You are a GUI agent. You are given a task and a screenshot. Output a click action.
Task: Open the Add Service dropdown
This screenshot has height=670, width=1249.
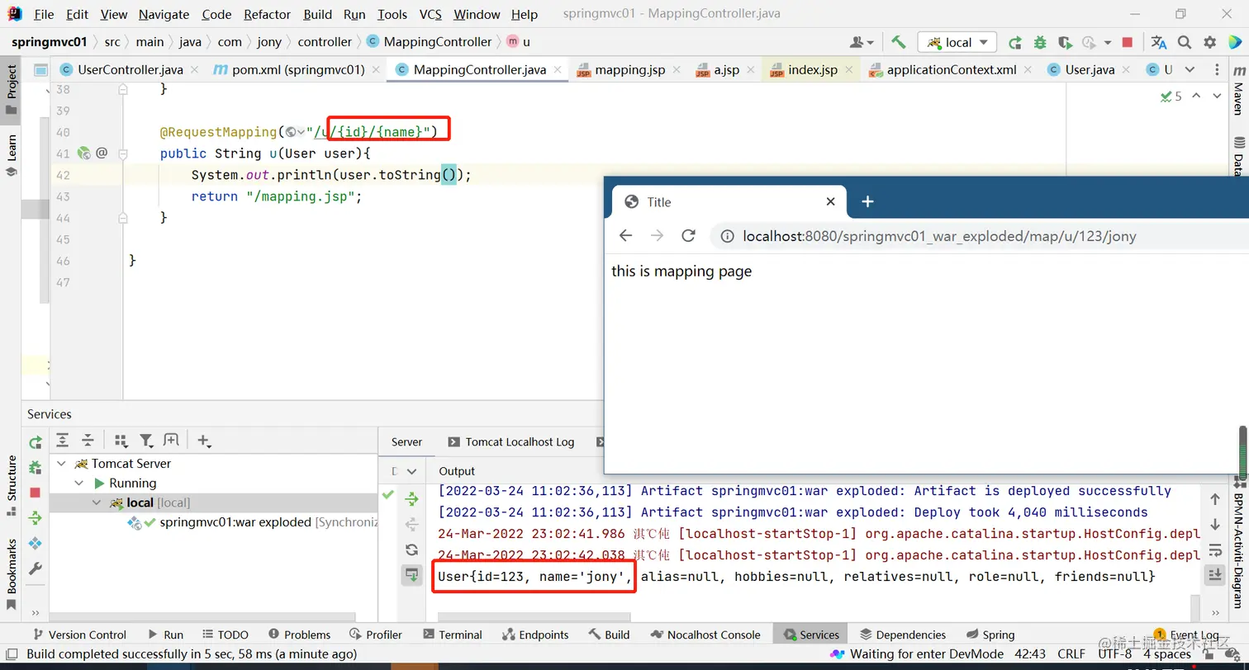coord(205,441)
